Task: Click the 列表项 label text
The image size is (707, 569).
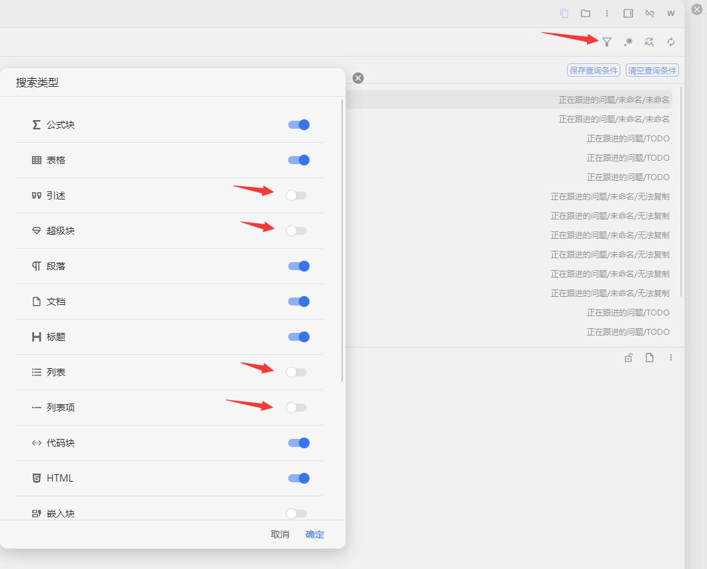Action: (61, 408)
